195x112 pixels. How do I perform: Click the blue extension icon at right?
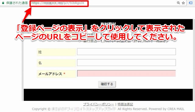(x=190, y=3)
